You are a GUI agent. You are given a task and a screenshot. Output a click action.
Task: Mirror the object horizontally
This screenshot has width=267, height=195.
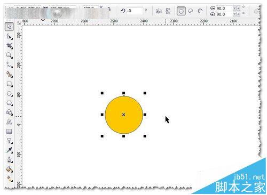[159, 11]
